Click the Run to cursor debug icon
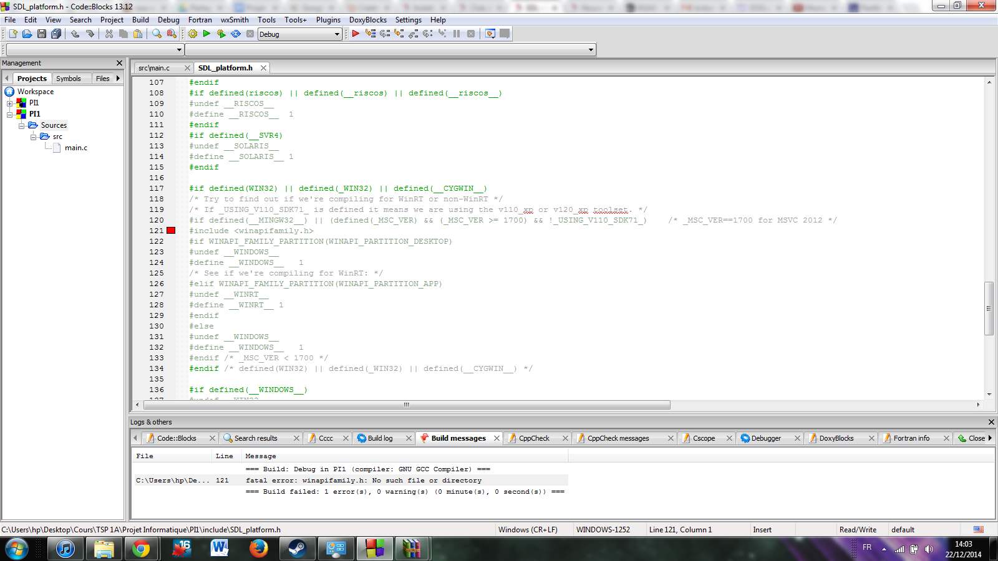Image resolution: width=998 pixels, height=561 pixels. coord(371,34)
